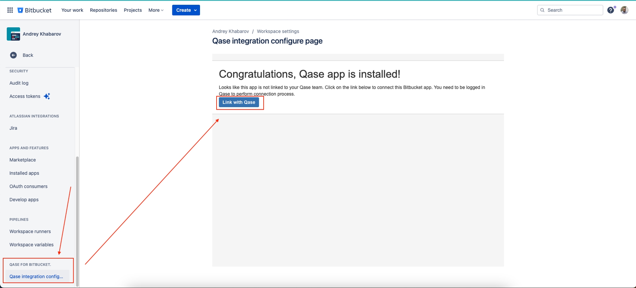The width and height of the screenshot is (636, 288).
Task: Open the Create dropdown button
Action: (186, 10)
